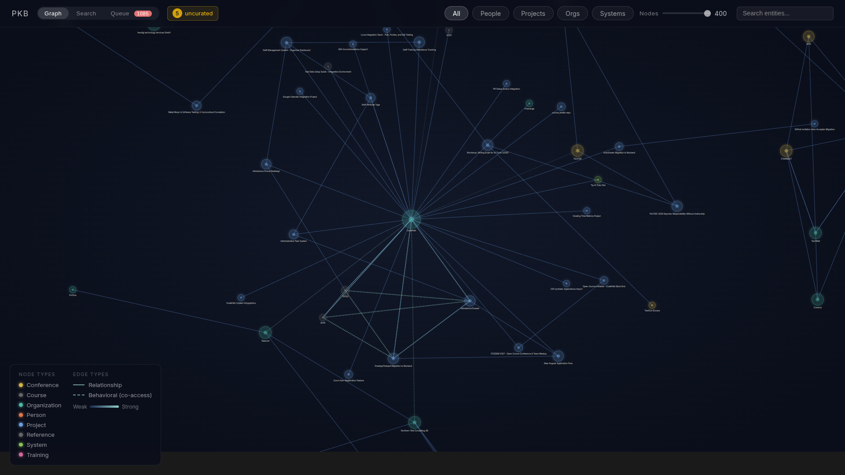Select the New Angular Application Flow node

pos(558,356)
